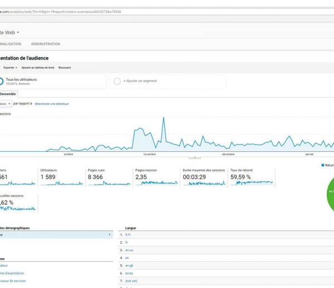Image resolution: width=334 pixels, height=288 pixels.
Task: Click the système d'exploitation link
Action: pos(12,274)
